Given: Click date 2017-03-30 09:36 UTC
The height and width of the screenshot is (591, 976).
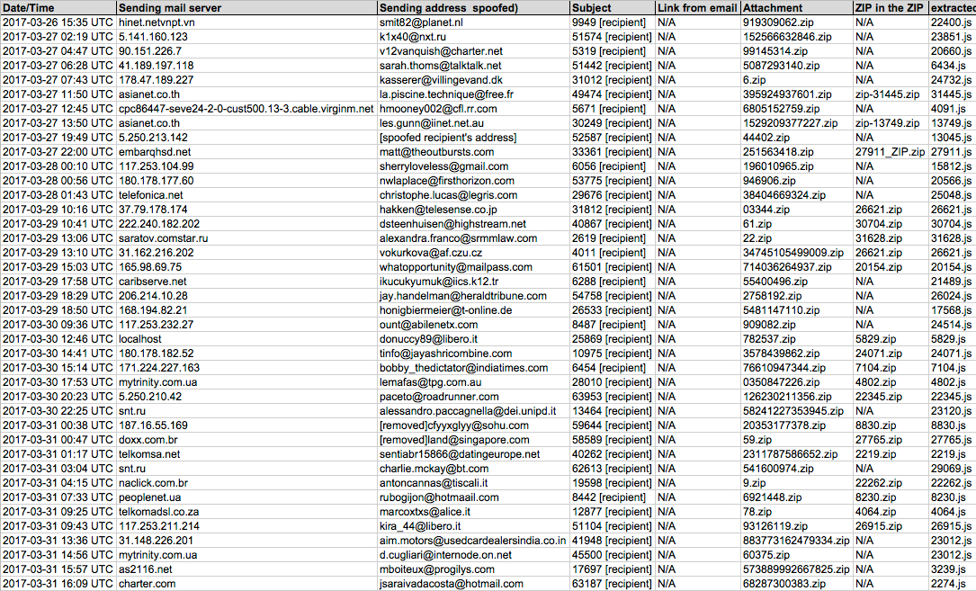Looking at the screenshot, I should [x=58, y=325].
